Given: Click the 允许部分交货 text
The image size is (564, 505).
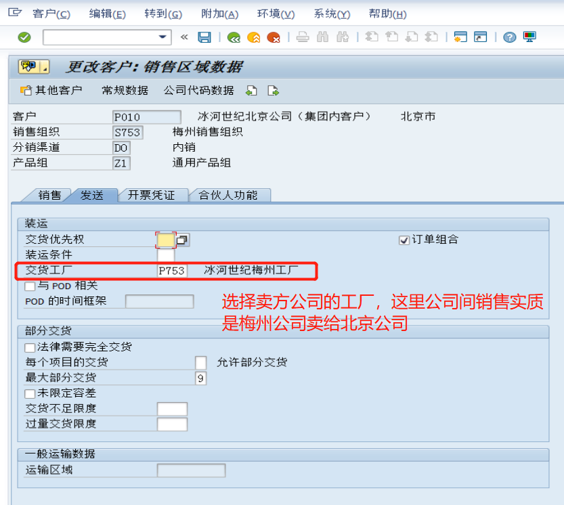Looking at the screenshot, I should pos(252,362).
